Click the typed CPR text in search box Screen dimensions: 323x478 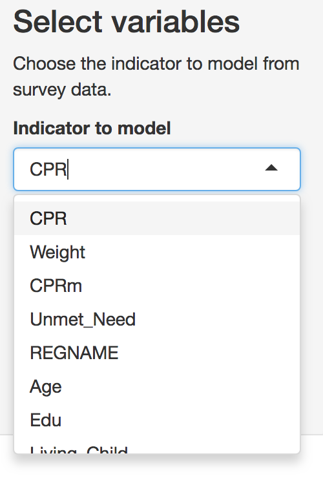[48, 169]
